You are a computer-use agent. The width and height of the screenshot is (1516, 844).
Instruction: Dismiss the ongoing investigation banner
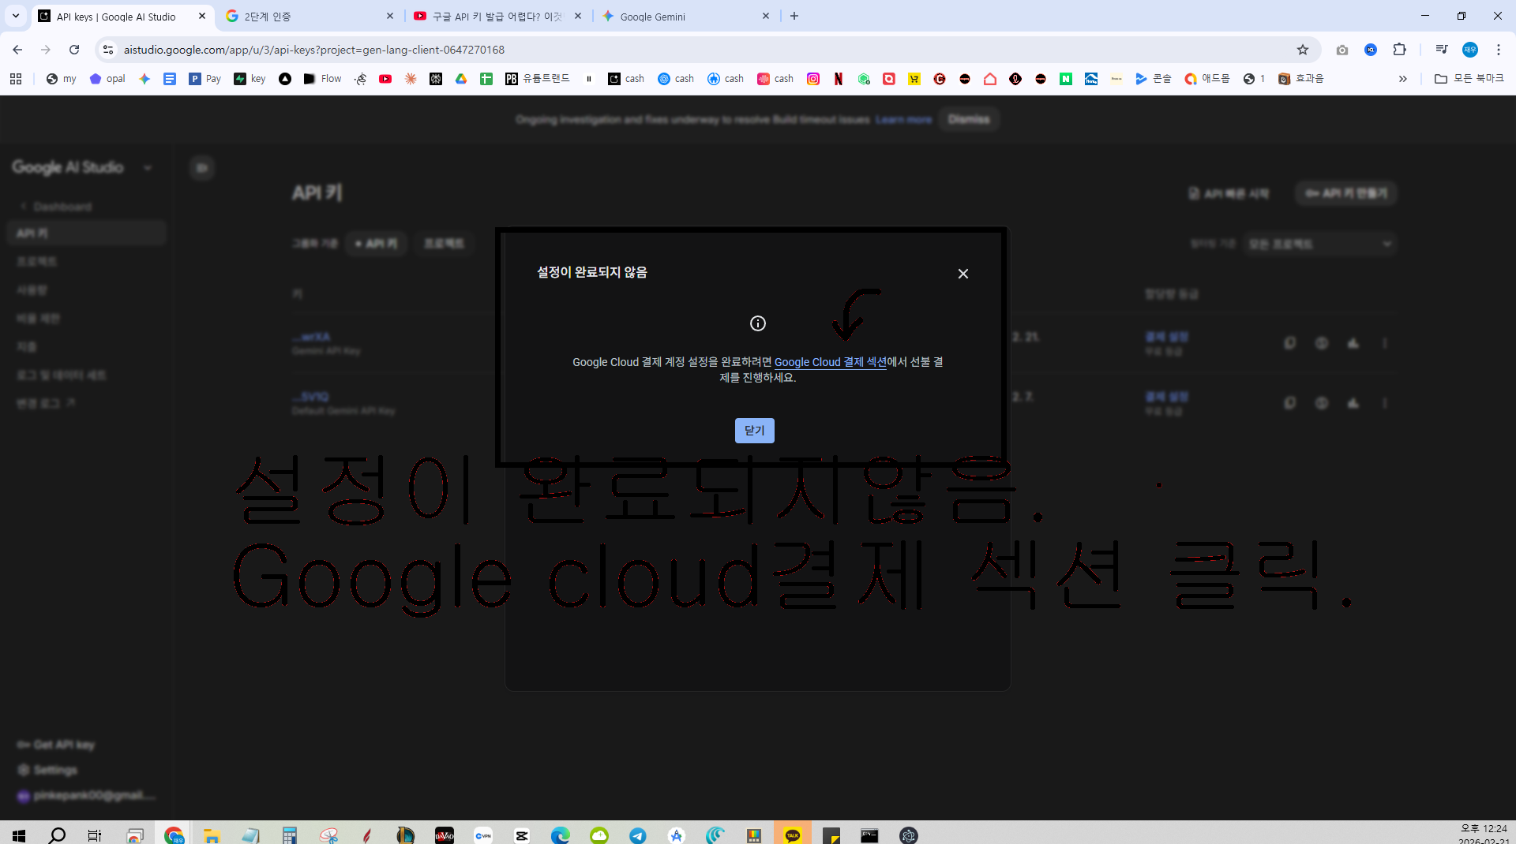tap(969, 119)
